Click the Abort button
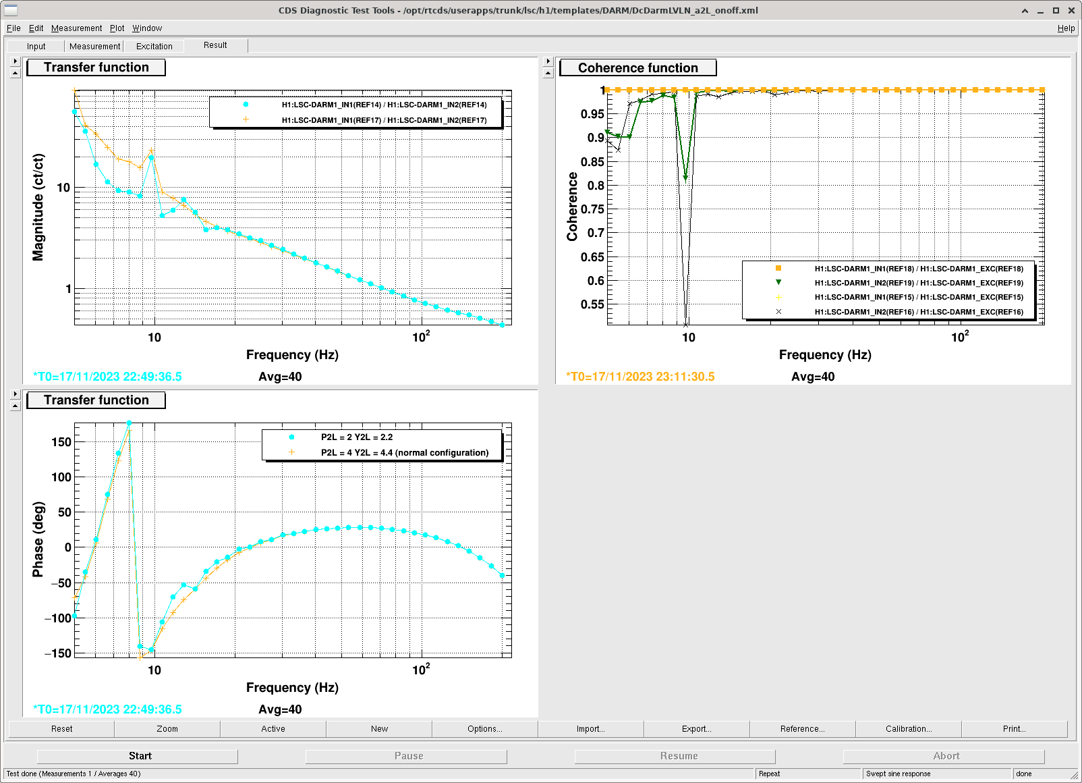This screenshot has width=1082, height=783. point(944,756)
